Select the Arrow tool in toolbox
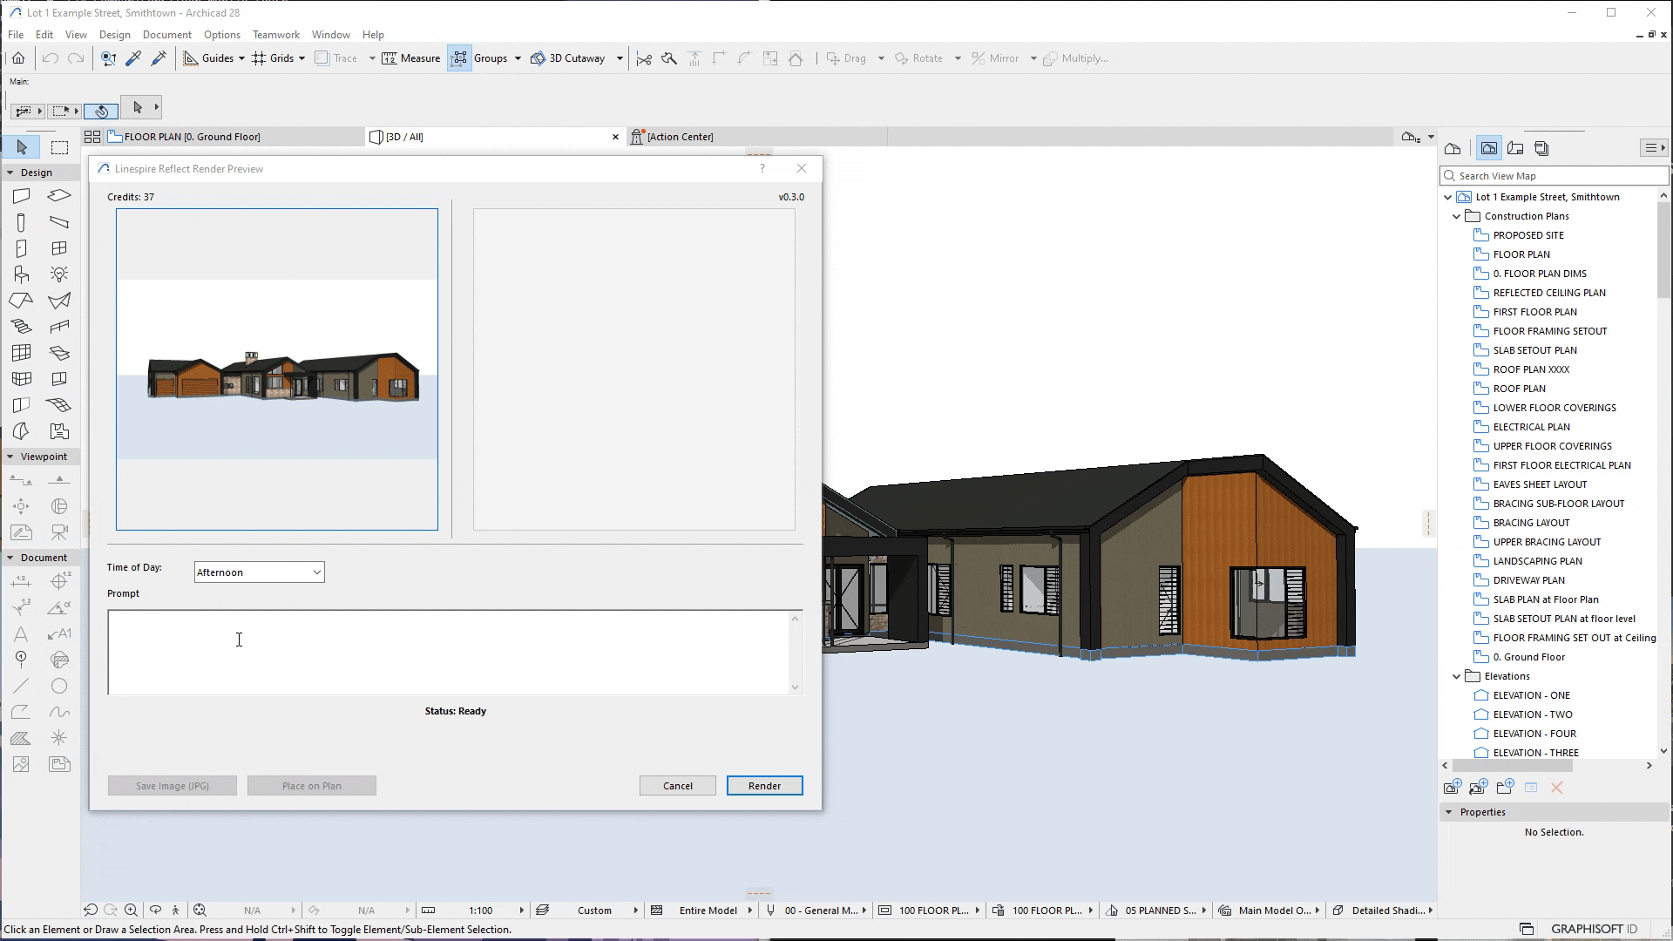The image size is (1673, 941). (x=22, y=147)
